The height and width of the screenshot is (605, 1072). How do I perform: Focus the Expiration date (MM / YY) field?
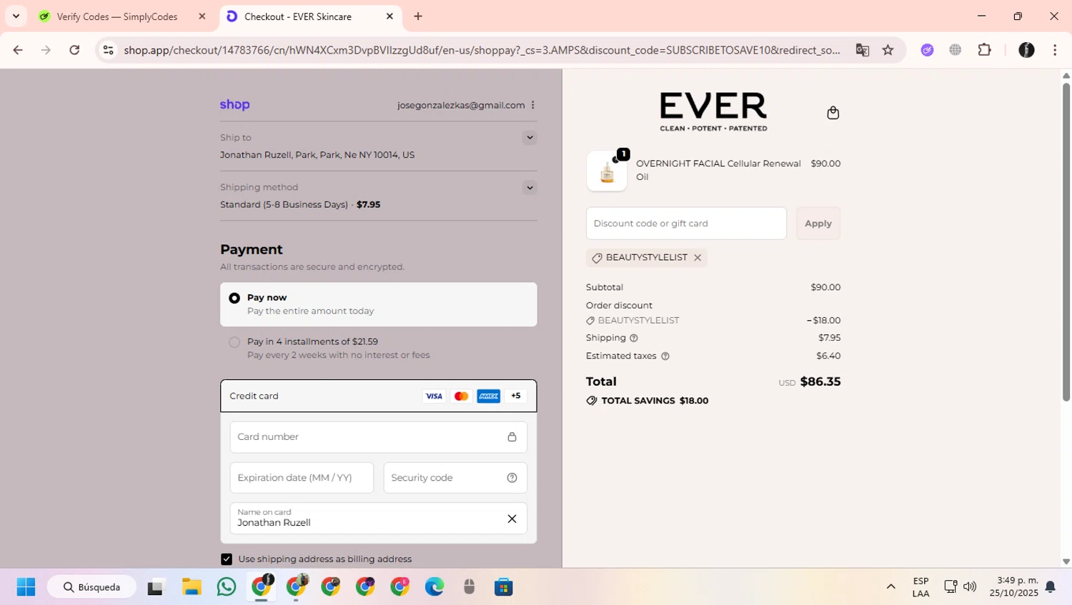click(x=302, y=478)
